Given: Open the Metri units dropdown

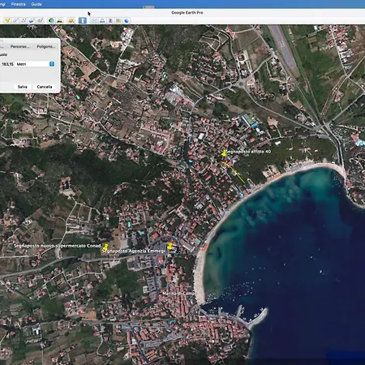Looking at the screenshot, I should point(35,64).
